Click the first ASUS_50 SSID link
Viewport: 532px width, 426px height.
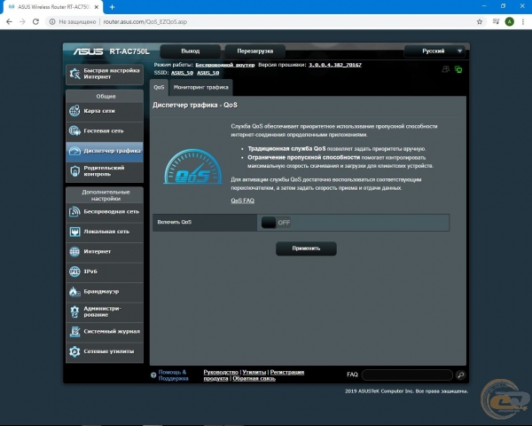pyautogui.click(x=182, y=73)
